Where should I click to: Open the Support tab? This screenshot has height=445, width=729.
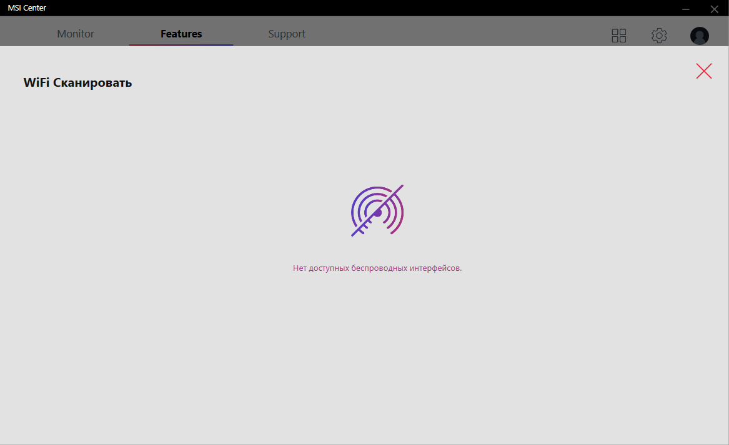[286, 34]
